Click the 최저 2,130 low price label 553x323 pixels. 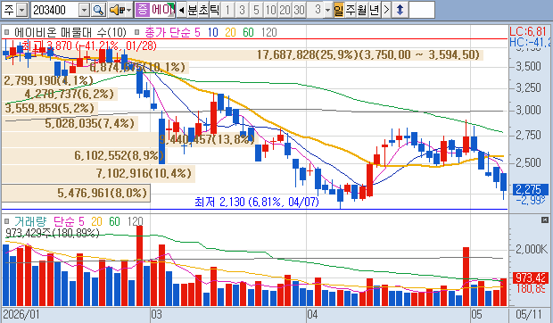(x=257, y=202)
